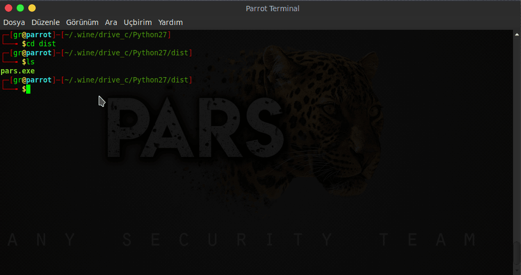Click the 'ls' command text

pos(30,62)
